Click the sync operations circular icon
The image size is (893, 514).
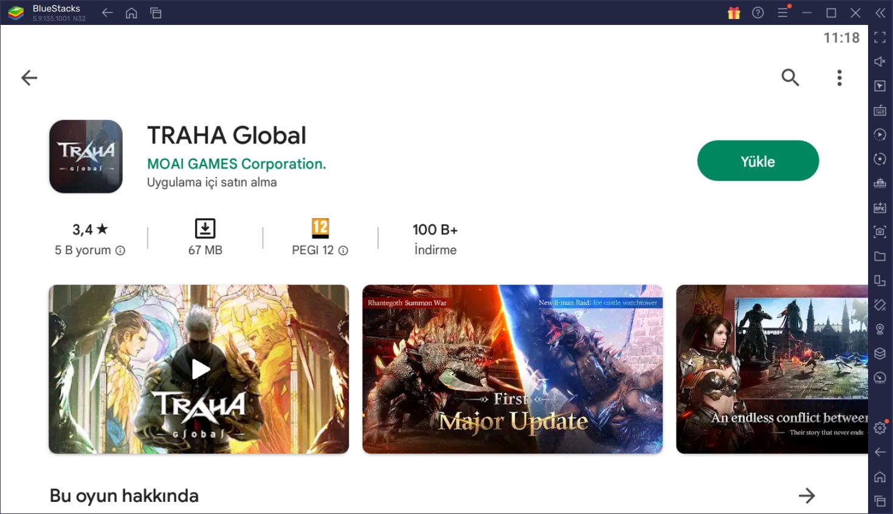[x=880, y=159]
